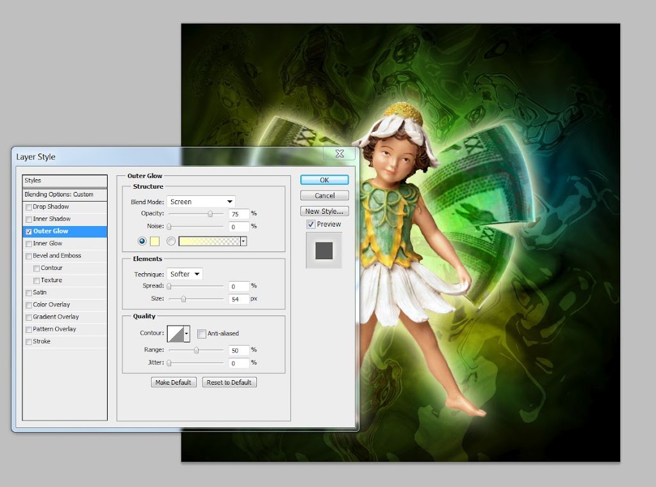Open the Drop Shadow settings entry

[x=65, y=207]
